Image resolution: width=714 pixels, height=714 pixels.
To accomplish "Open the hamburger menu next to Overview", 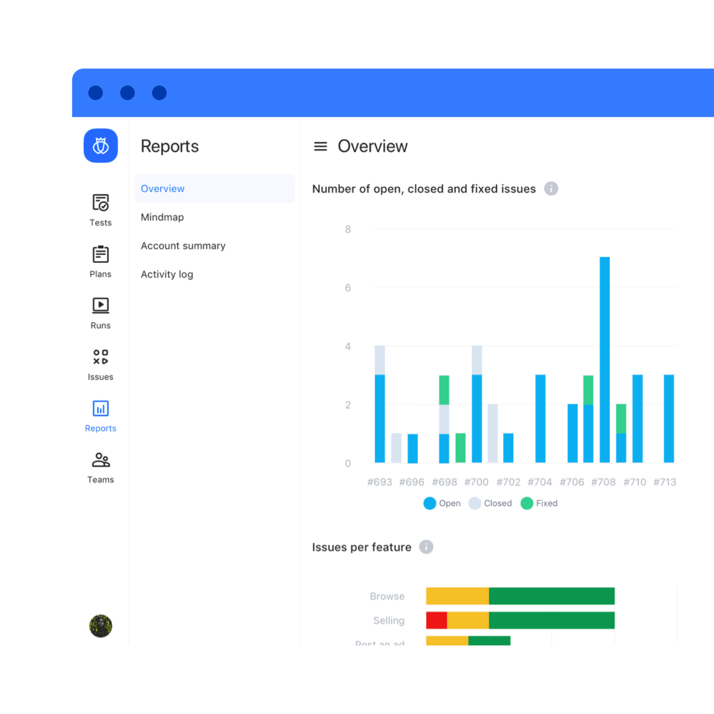I will click(x=321, y=146).
